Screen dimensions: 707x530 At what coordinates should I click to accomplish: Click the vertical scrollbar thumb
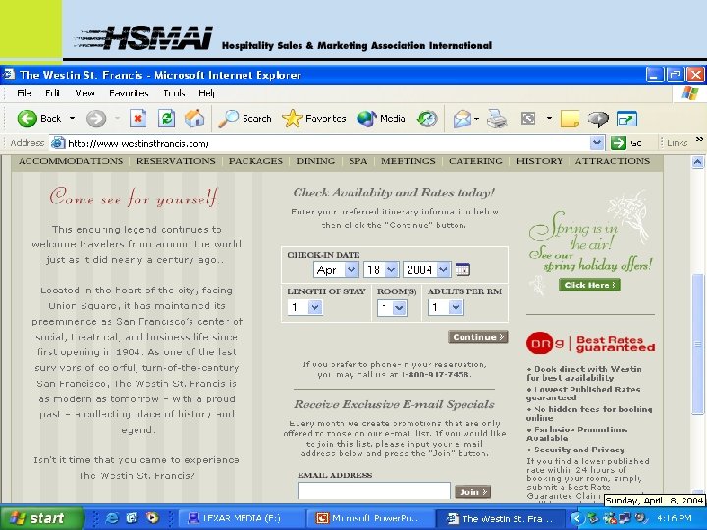[697, 344]
